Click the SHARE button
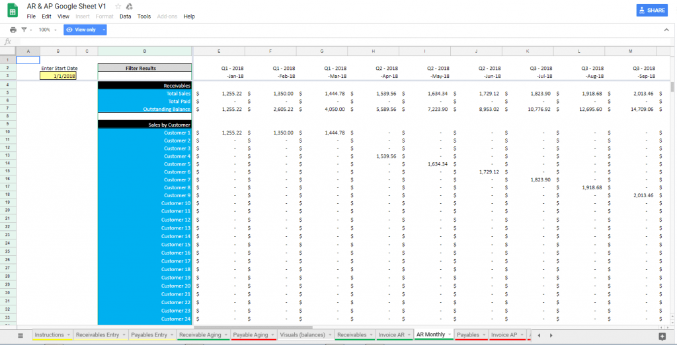Screen dimensions: 677x345 (x=652, y=11)
